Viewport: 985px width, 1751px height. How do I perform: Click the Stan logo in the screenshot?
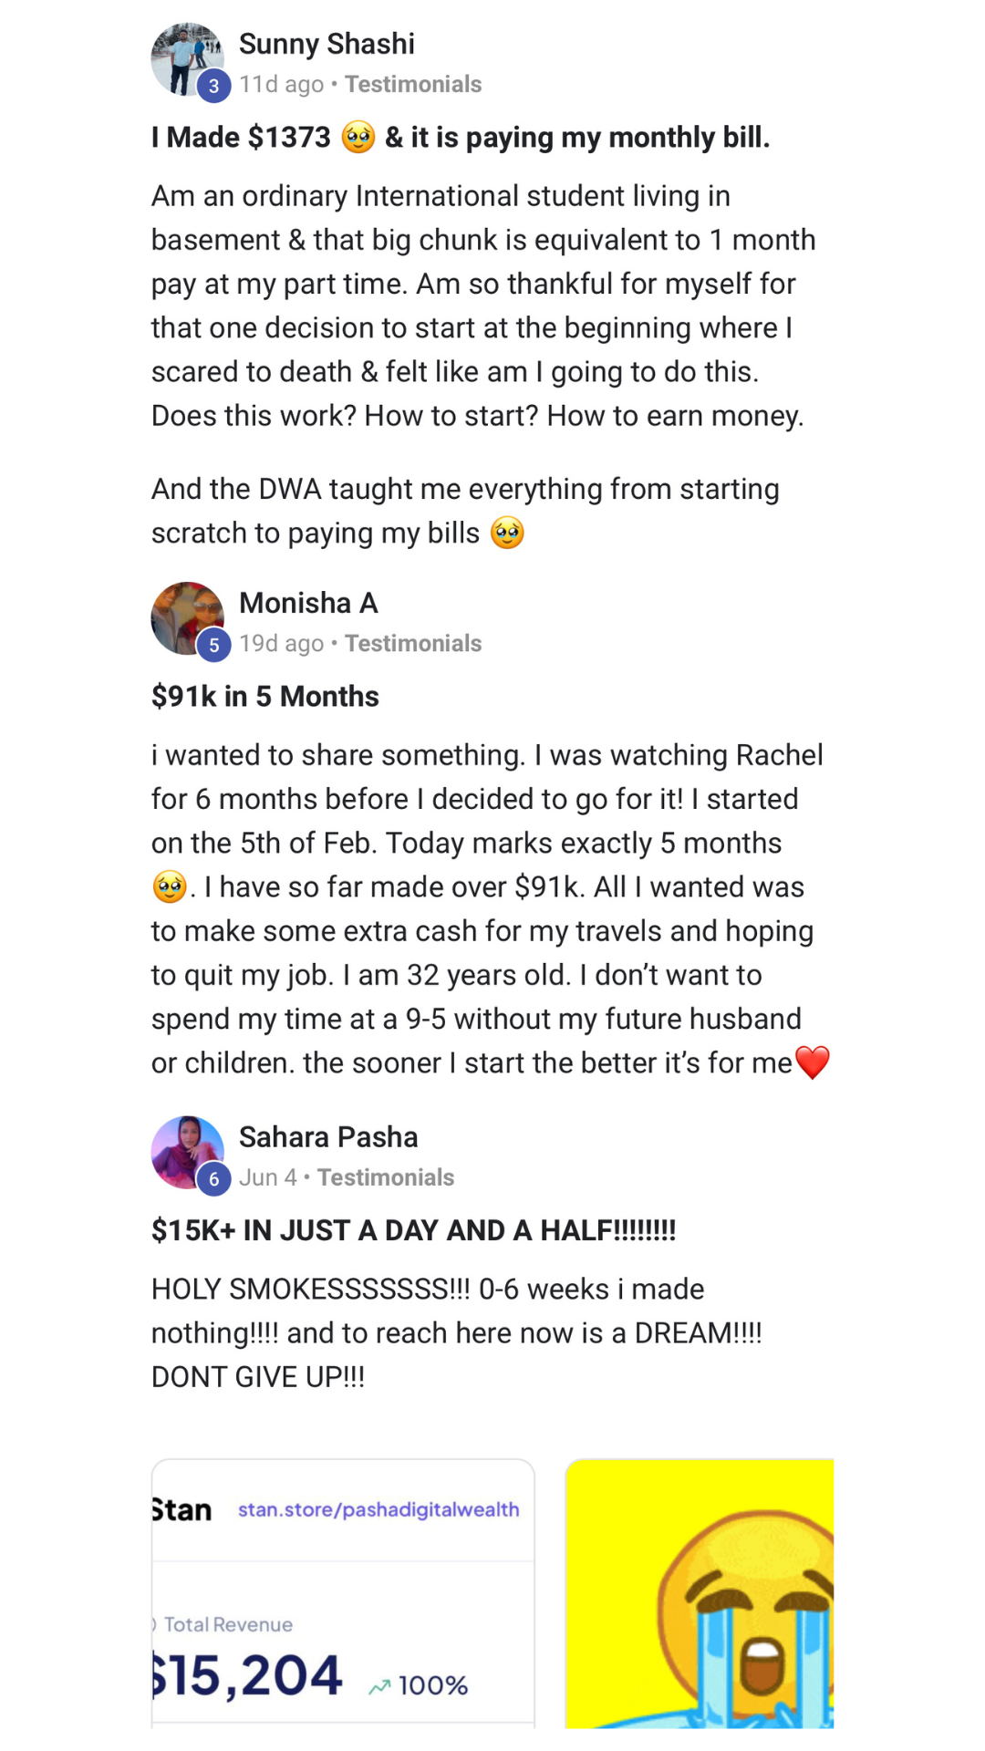pos(181,1510)
